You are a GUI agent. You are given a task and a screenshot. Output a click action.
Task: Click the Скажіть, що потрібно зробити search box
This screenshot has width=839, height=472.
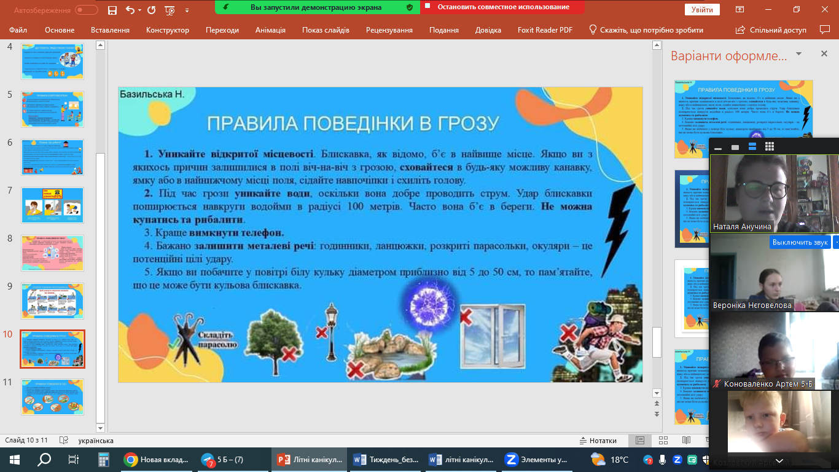646,29
